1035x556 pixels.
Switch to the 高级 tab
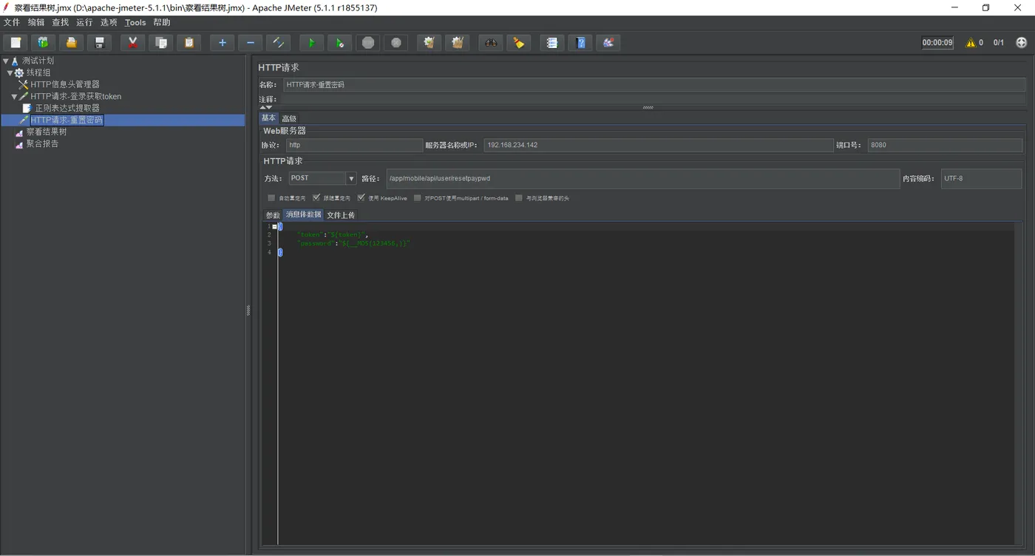point(289,118)
